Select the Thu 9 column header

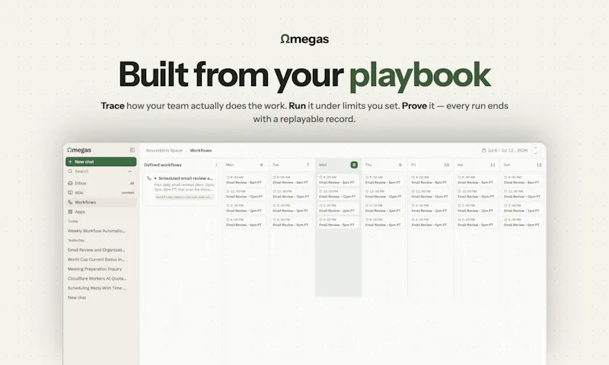384,165
